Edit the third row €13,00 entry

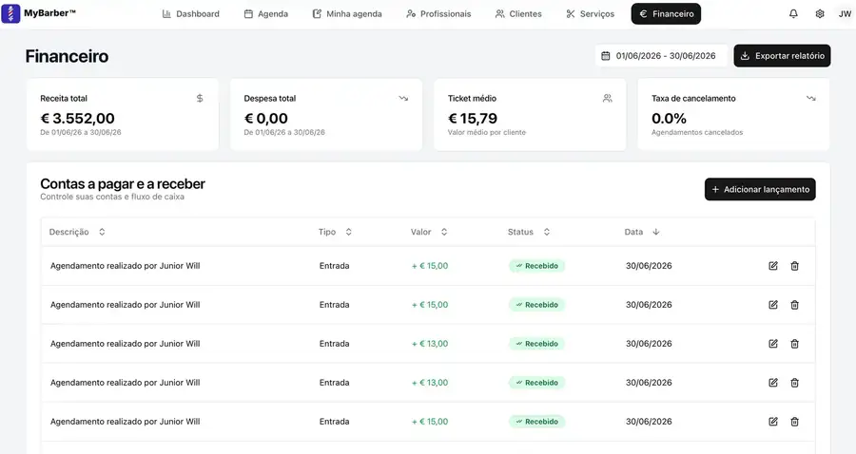tap(773, 344)
